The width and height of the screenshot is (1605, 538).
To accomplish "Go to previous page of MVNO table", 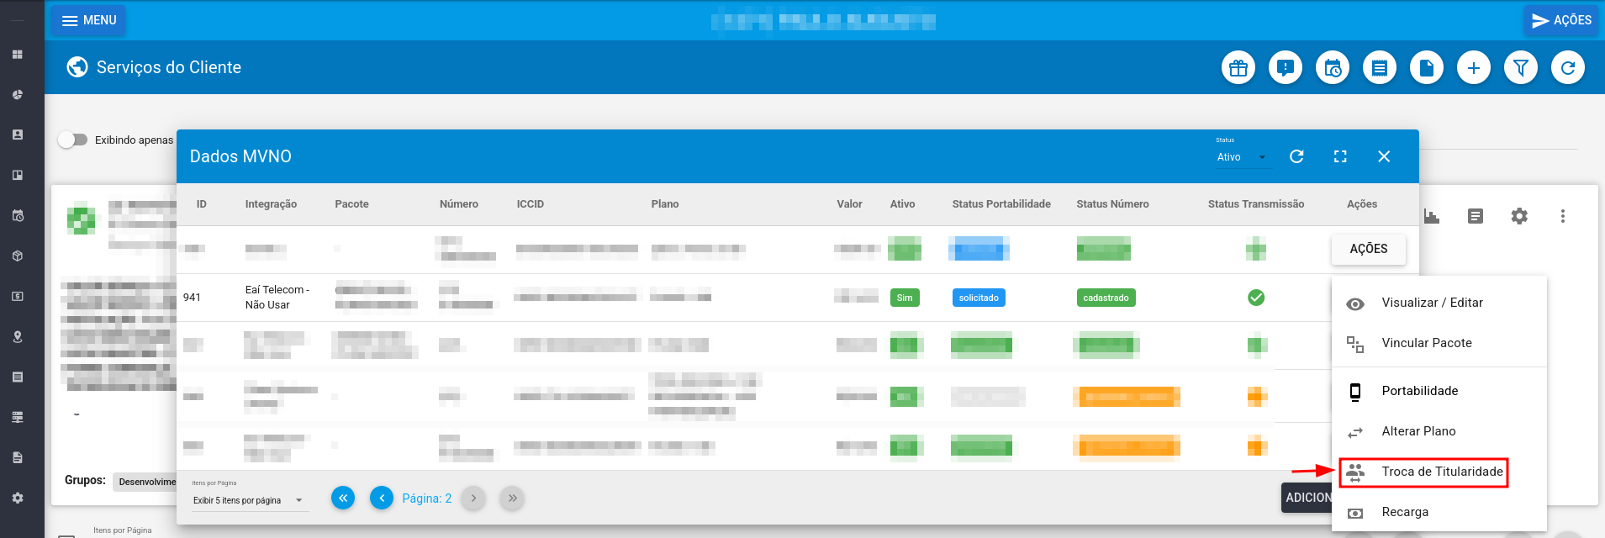I will [x=382, y=498].
